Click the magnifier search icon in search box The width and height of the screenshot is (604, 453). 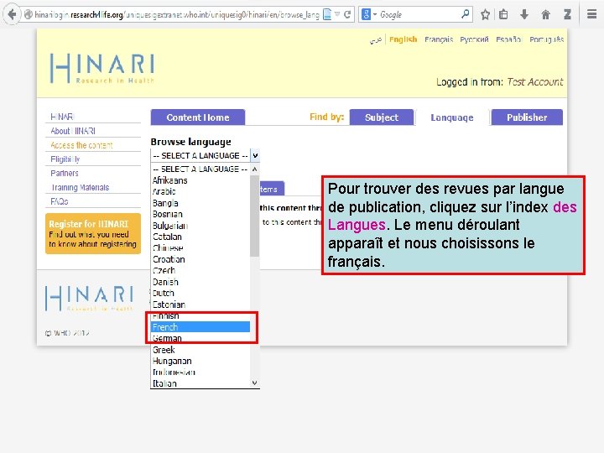(466, 14)
